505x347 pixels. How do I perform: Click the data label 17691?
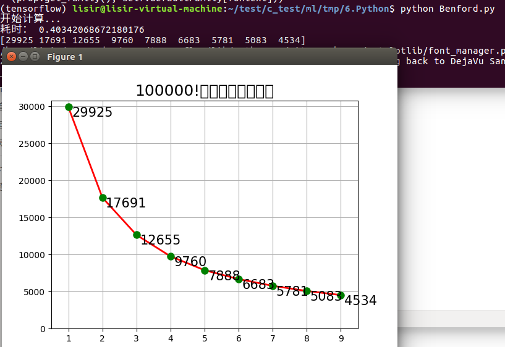point(126,203)
